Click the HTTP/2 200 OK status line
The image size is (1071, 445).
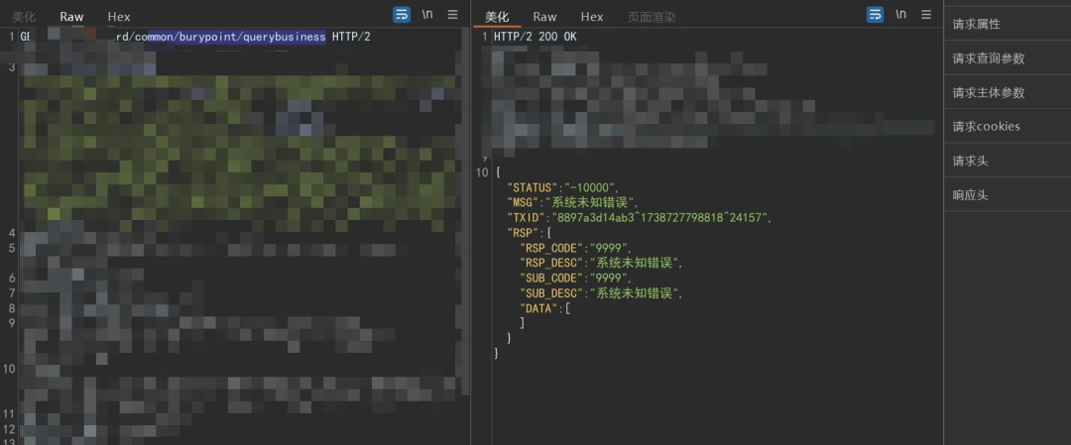(x=535, y=37)
